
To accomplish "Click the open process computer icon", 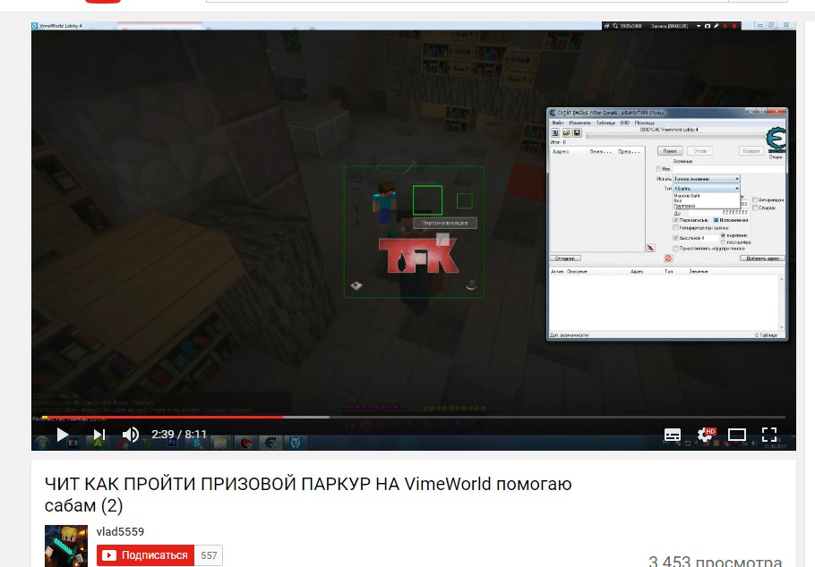I will pos(555,133).
